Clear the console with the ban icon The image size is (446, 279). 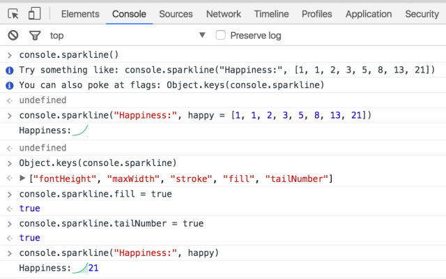pyautogui.click(x=13, y=36)
